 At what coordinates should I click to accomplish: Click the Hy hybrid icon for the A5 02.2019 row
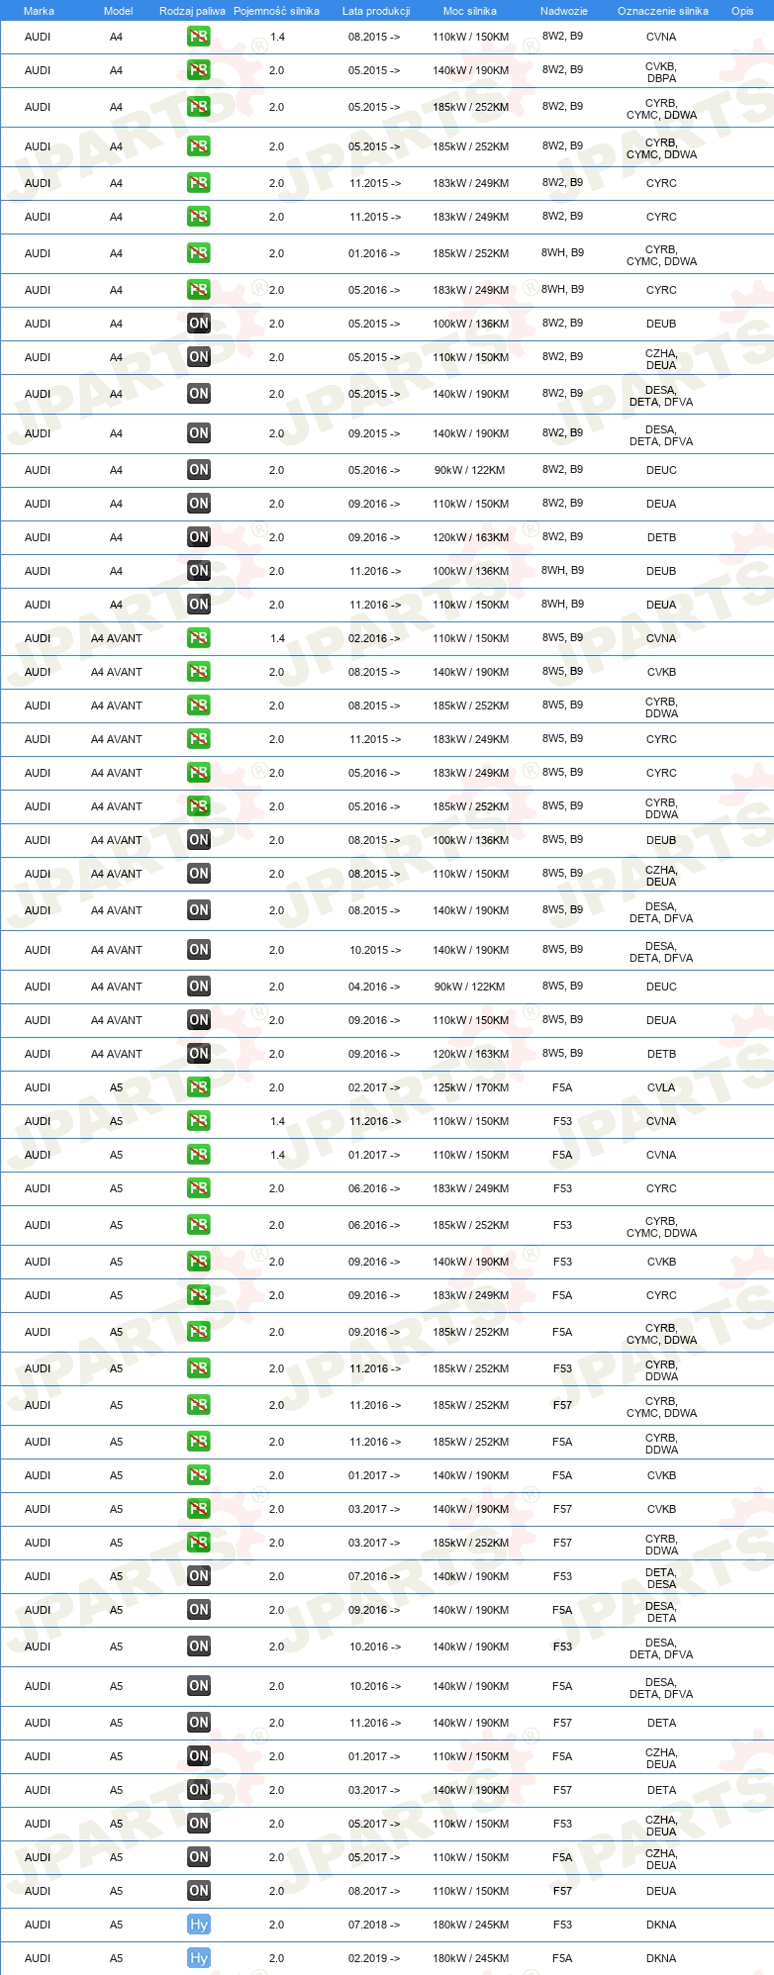(199, 1958)
